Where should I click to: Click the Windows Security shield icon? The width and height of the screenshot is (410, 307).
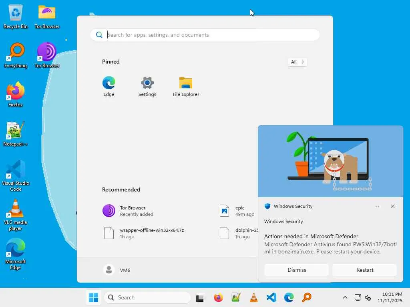coord(267,206)
